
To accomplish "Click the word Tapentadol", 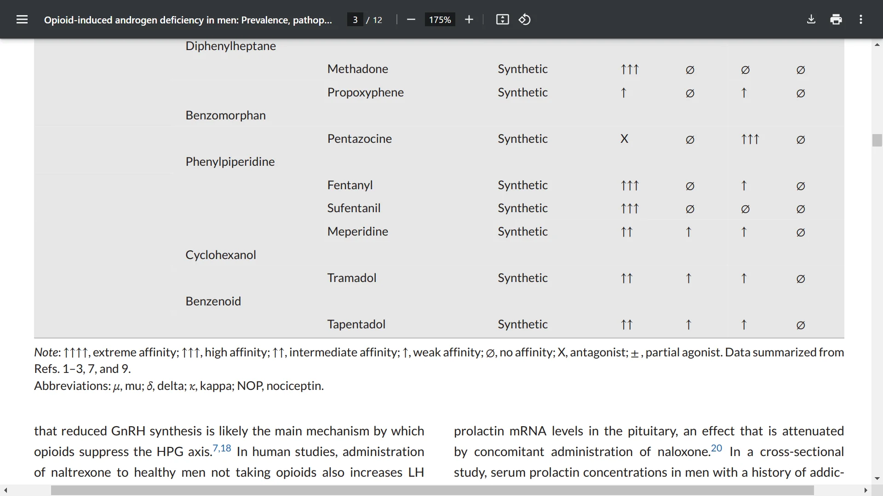I will point(356,324).
